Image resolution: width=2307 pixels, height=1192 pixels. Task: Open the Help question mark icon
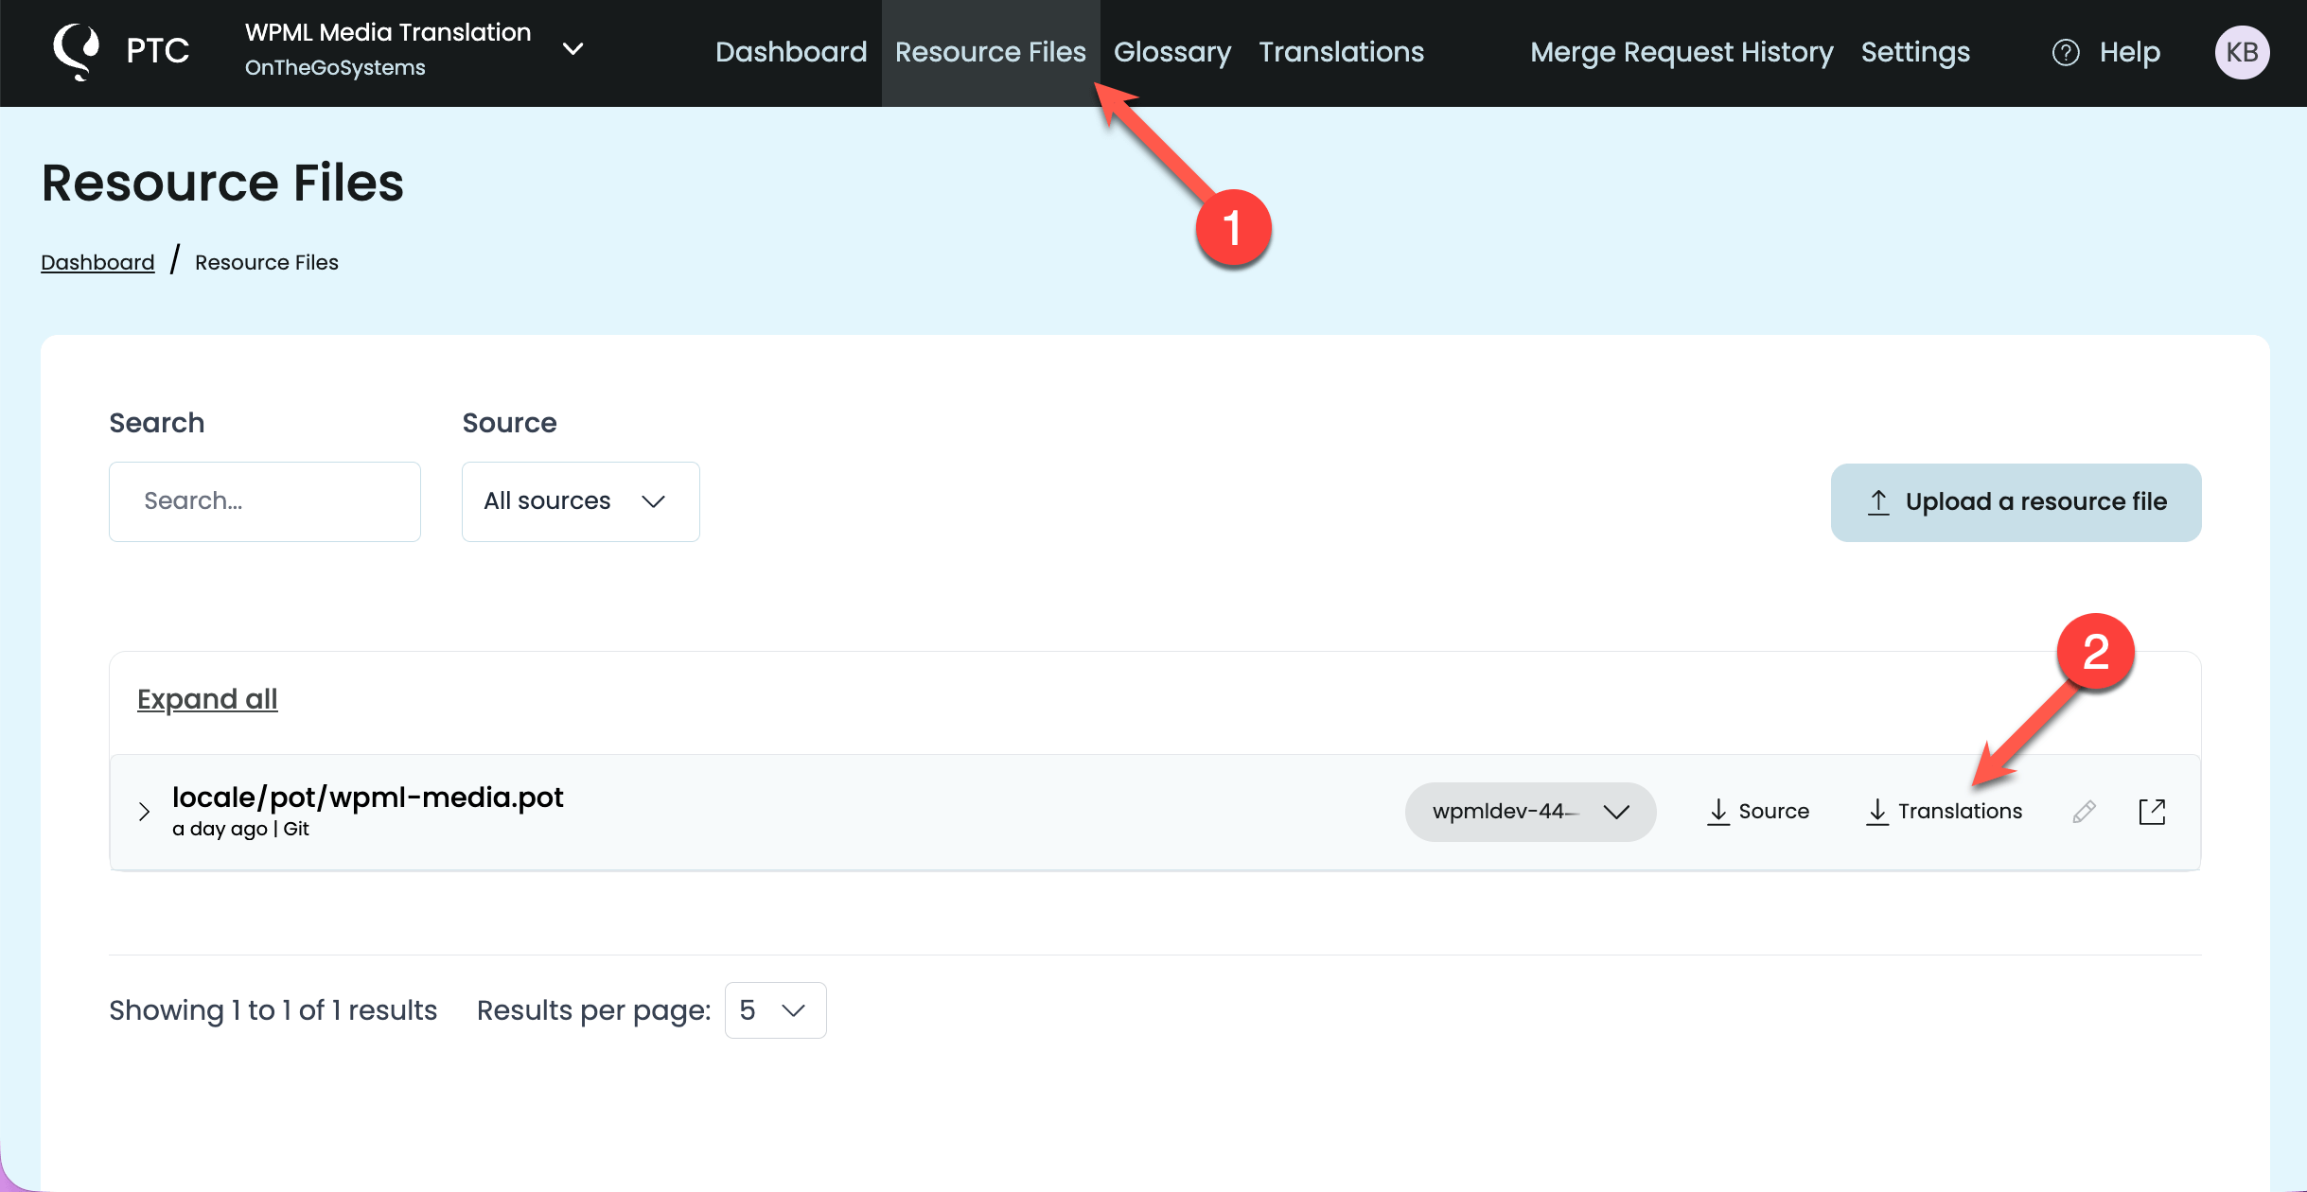click(2067, 52)
